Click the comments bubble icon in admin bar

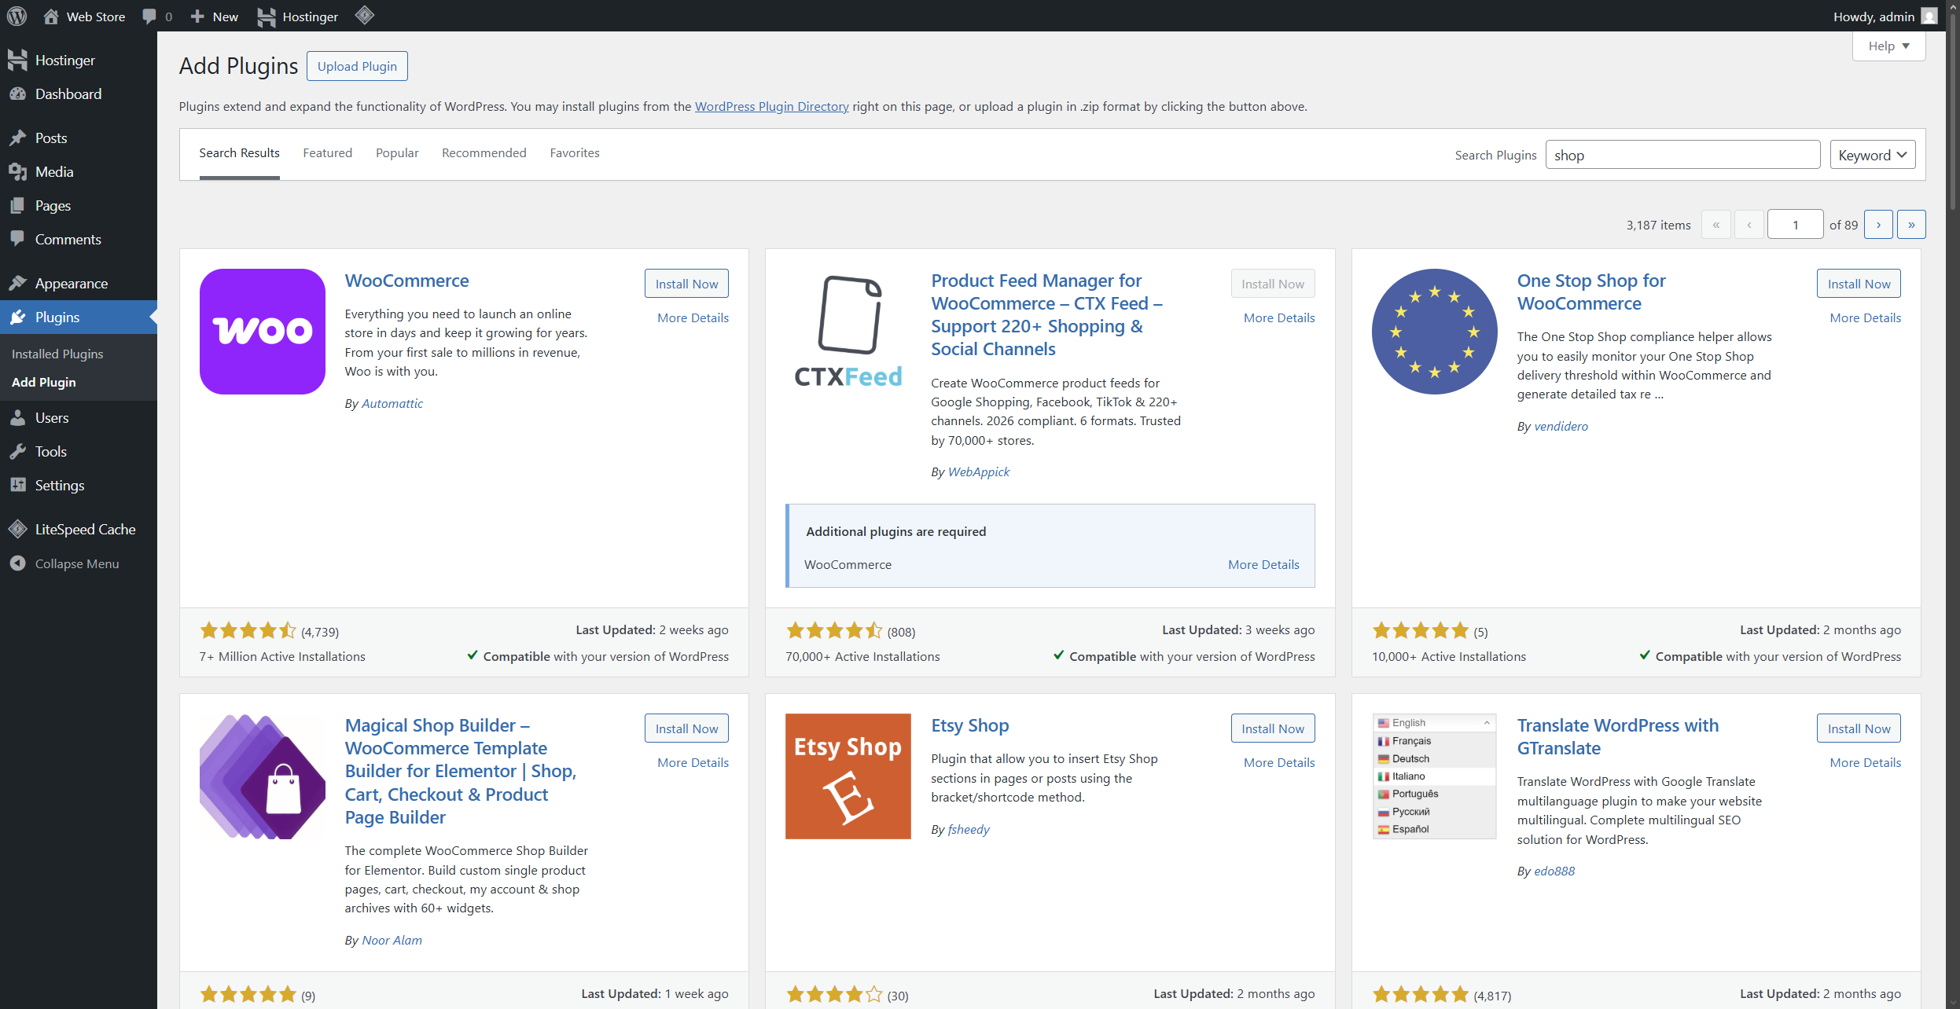(x=149, y=17)
